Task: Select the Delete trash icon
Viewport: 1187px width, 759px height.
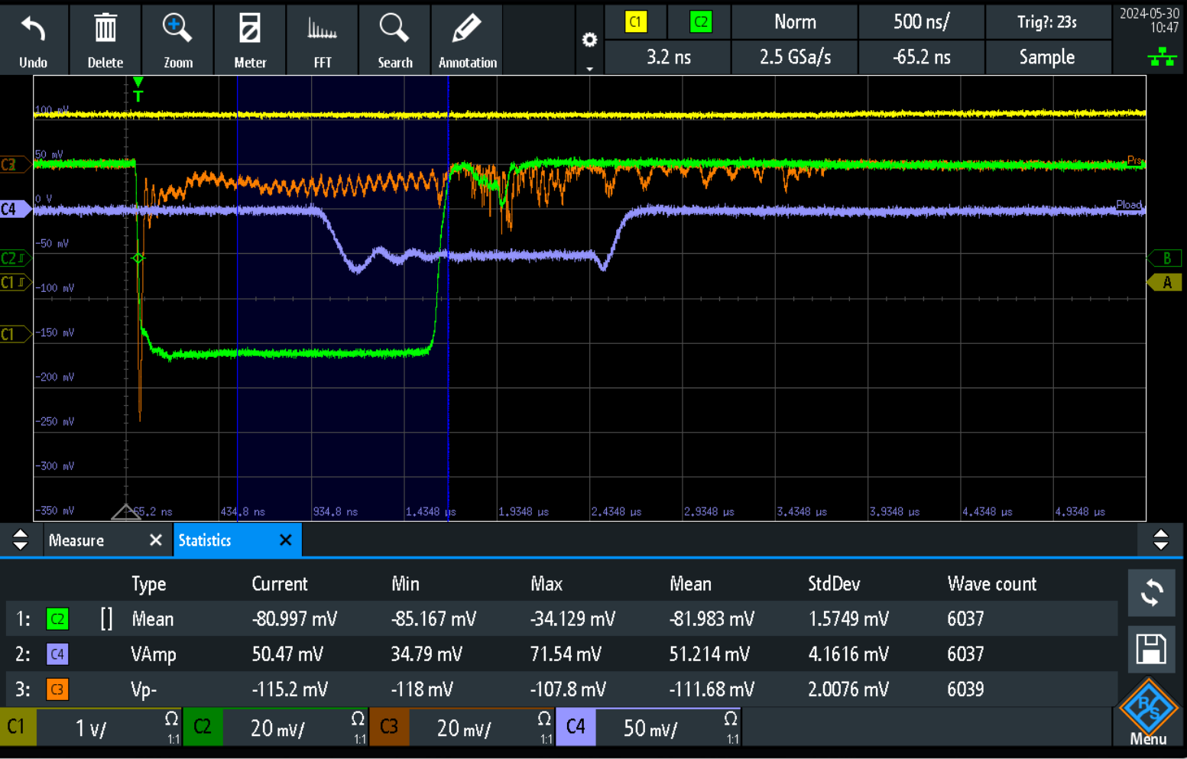Action: (105, 40)
